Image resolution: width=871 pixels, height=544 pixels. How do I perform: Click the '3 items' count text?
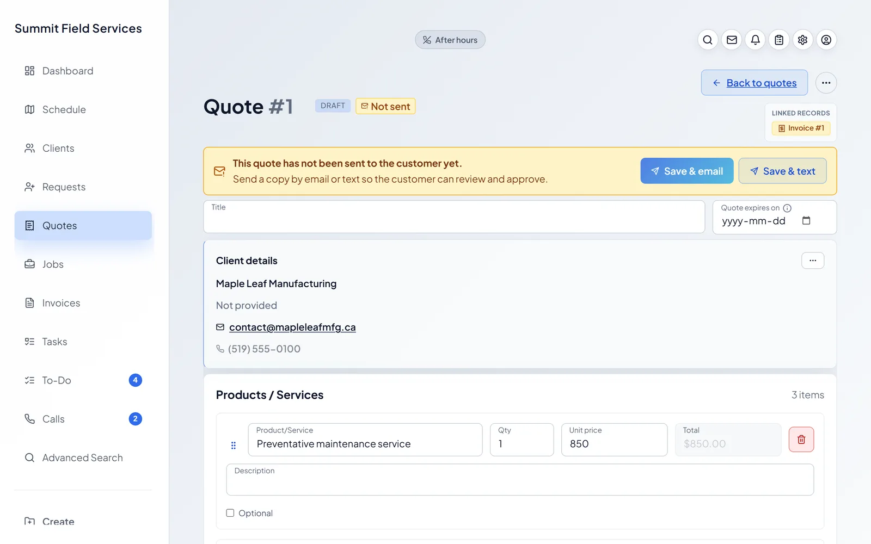pyautogui.click(x=808, y=395)
